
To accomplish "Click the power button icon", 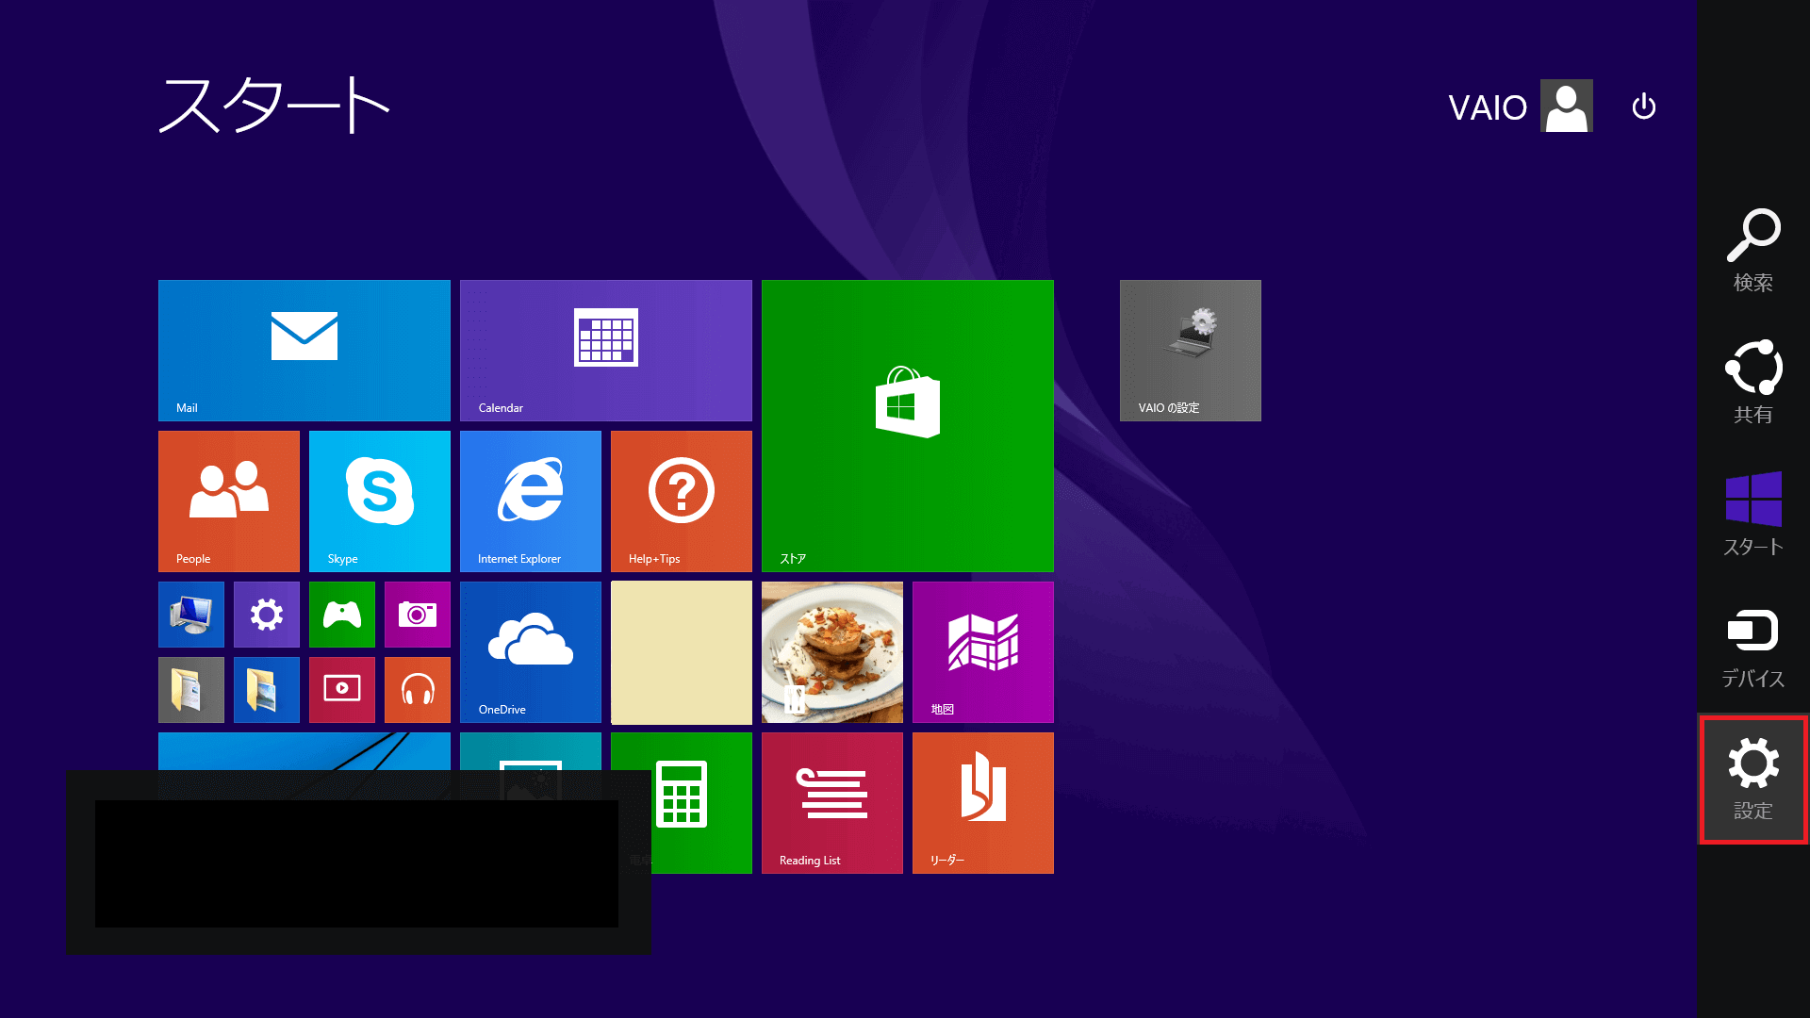I will 1644,107.
